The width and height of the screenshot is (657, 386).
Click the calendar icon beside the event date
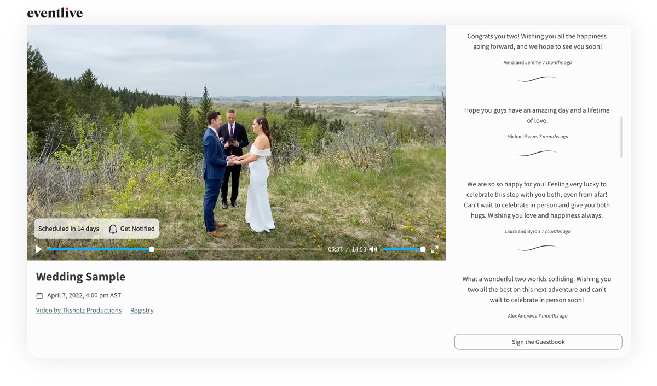[x=39, y=295]
